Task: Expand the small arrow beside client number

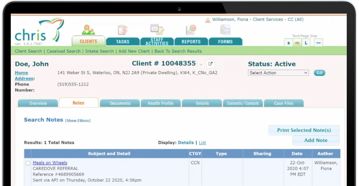Action: pyautogui.click(x=201, y=65)
